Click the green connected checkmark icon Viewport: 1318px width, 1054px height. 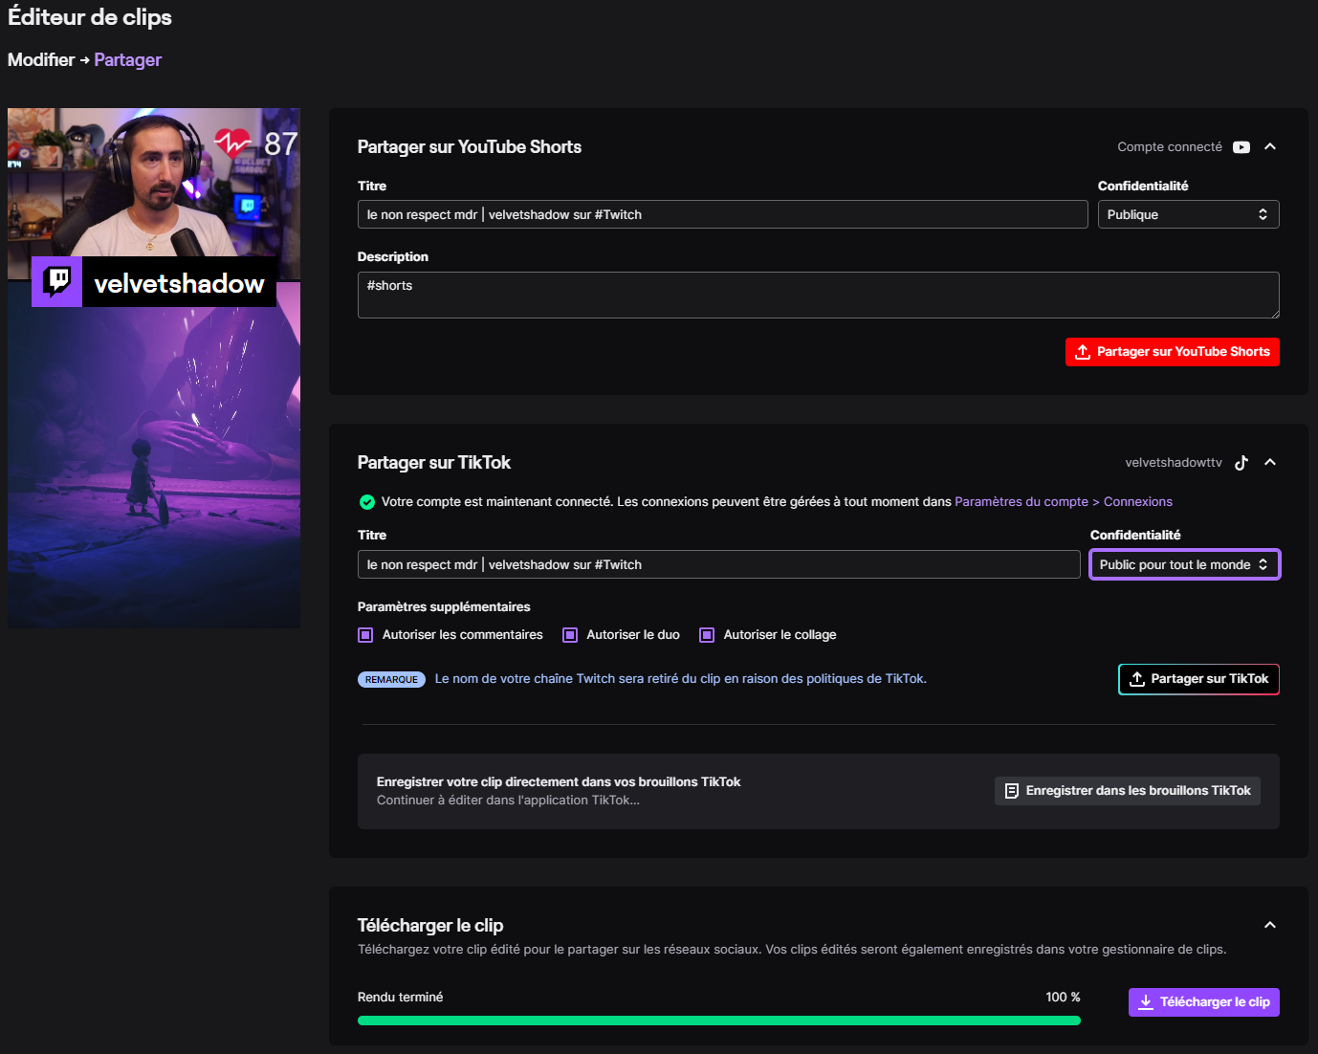pos(366,502)
